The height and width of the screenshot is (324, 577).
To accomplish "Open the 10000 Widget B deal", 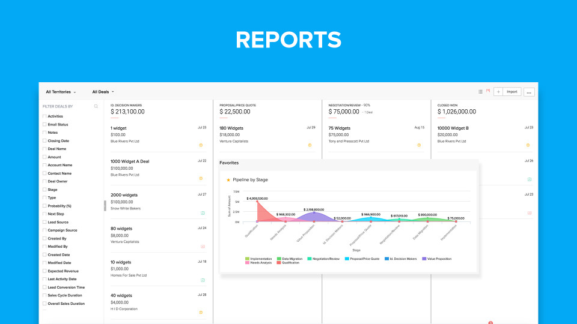I will 462,128.
